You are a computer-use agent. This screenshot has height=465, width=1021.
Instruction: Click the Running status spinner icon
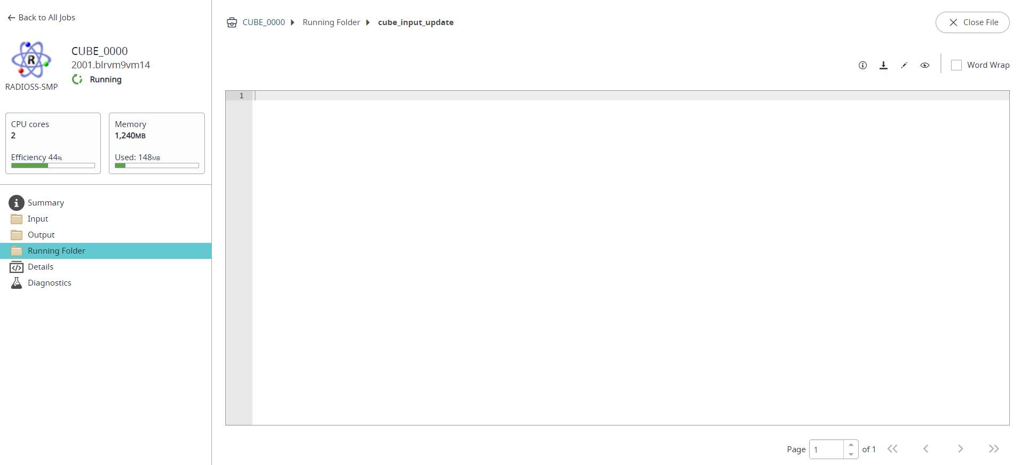(x=77, y=80)
